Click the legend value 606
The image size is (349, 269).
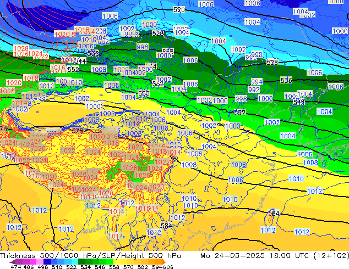pyautogui.click(x=168, y=267)
